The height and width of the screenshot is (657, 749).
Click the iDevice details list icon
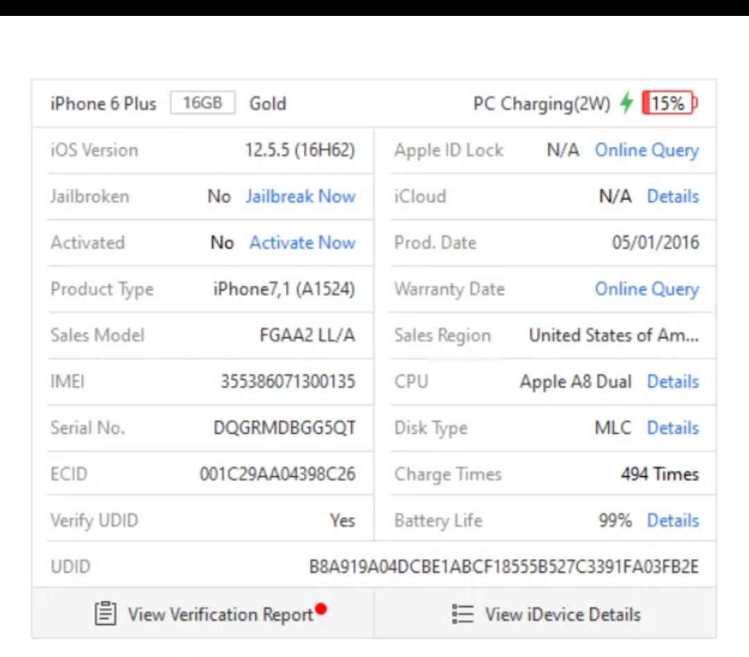pos(463,613)
